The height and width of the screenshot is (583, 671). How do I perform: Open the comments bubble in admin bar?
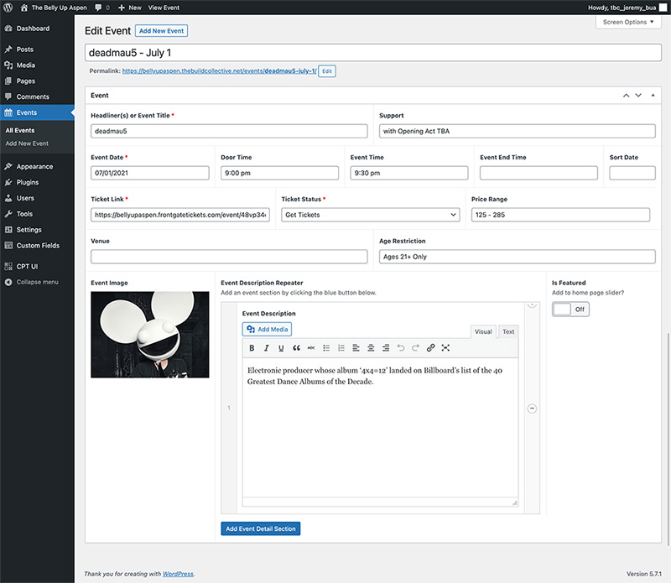point(102,8)
